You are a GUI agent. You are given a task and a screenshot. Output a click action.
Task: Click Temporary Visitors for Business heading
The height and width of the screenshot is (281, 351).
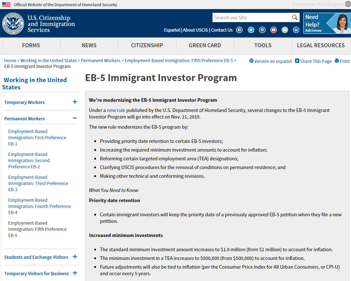pos(36,273)
